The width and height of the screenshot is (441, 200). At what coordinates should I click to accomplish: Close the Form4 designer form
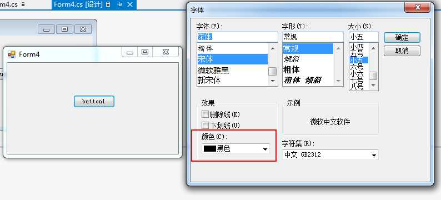[166, 52]
